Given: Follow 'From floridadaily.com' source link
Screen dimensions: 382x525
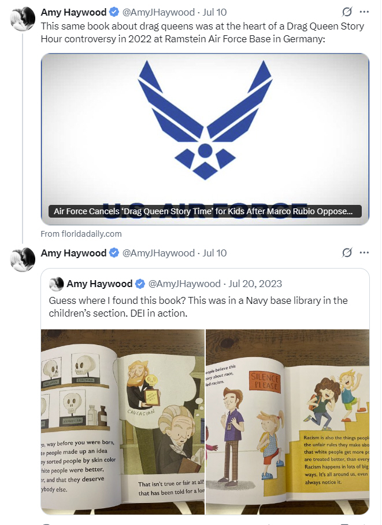Looking at the screenshot, I should 81,234.
